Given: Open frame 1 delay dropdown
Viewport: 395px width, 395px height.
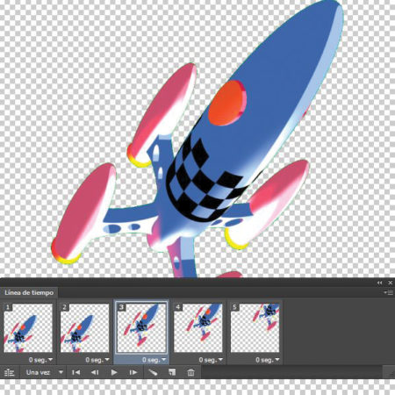Looking at the screenshot, I should point(40,360).
